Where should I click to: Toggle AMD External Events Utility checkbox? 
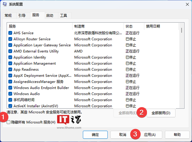(x=10, y=51)
